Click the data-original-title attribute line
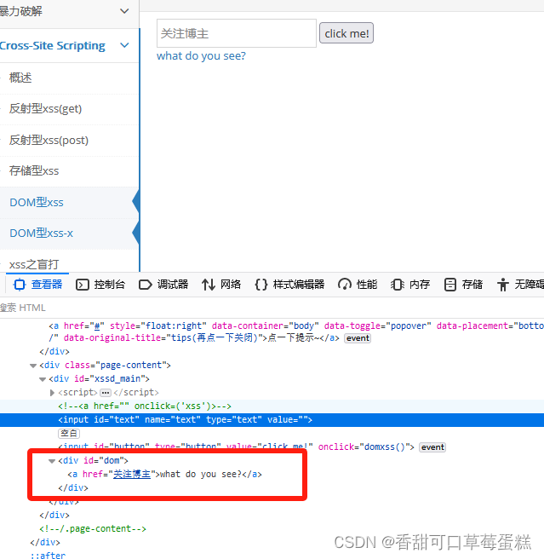Screen dimensions: 544x559 (x=194, y=338)
